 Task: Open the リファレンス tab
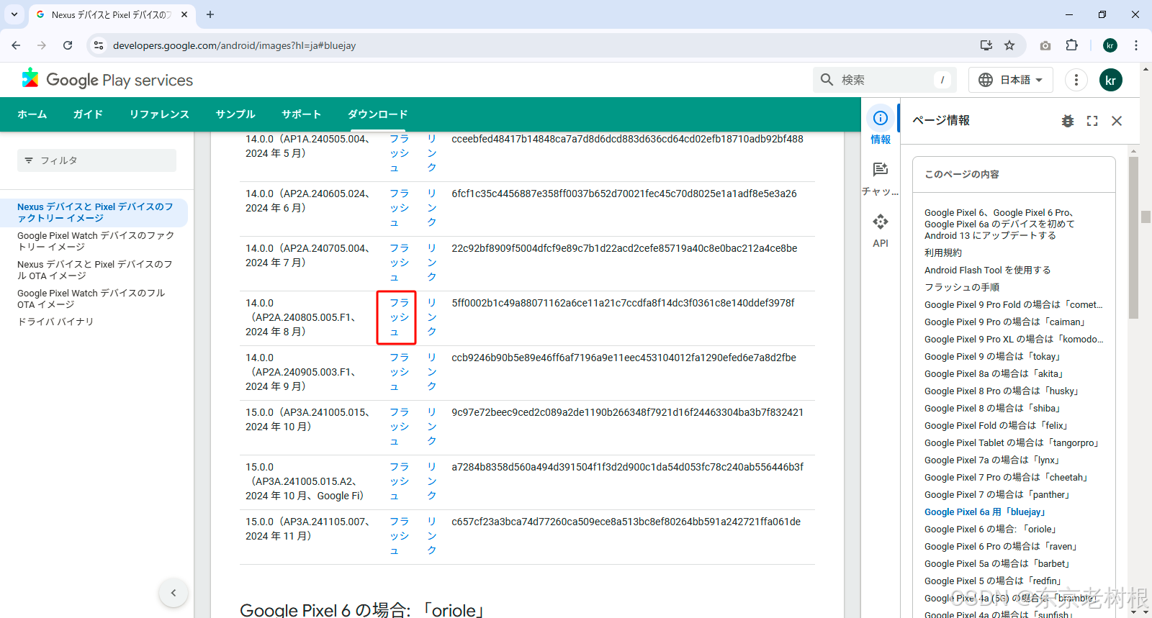pos(159,114)
